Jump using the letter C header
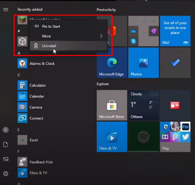 click(19, 75)
